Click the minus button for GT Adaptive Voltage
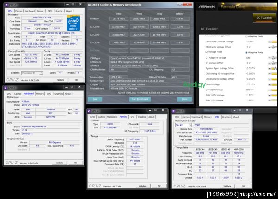Image resolution: width=278 pixels, height=199 pixels. click(270, 58)
